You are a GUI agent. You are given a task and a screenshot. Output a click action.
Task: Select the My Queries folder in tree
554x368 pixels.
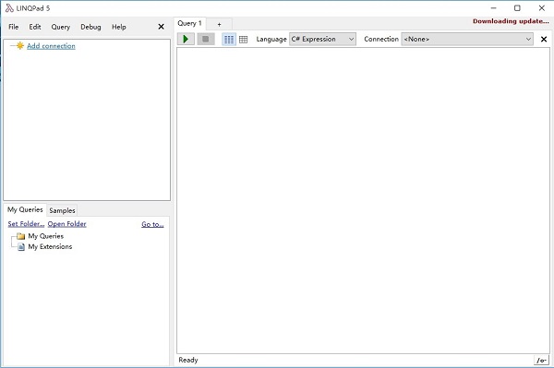coord(45,236)
